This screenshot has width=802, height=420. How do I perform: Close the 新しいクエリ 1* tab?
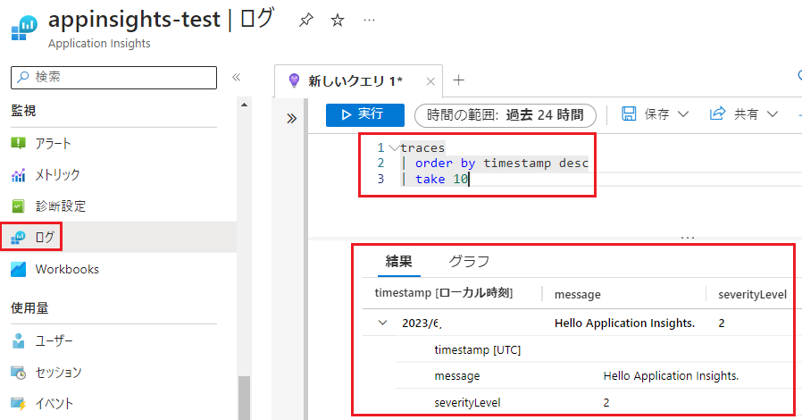point(430,81)
